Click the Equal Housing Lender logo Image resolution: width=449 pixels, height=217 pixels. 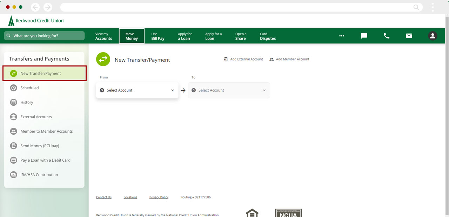(252, 213)
